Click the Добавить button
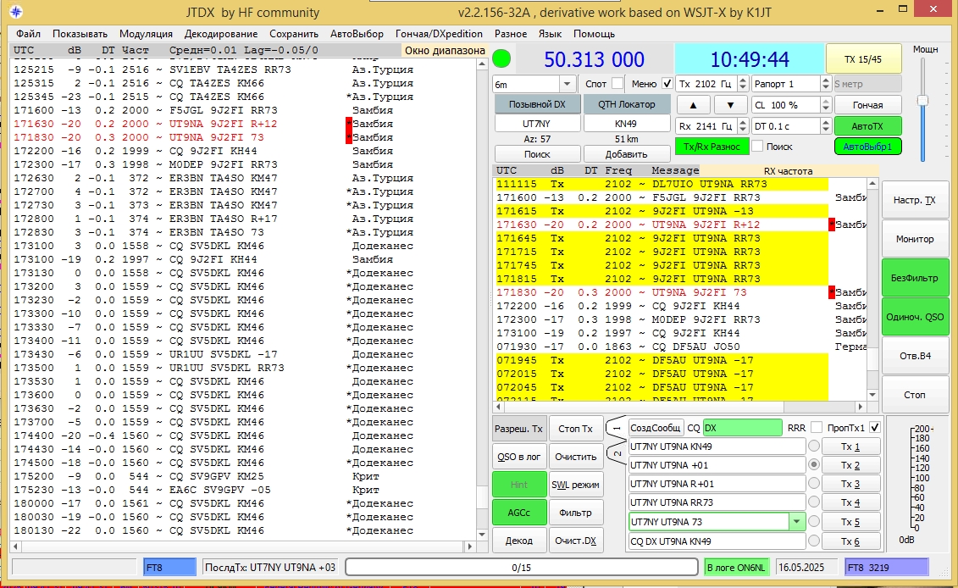958x588 pixels. [626, 154]
